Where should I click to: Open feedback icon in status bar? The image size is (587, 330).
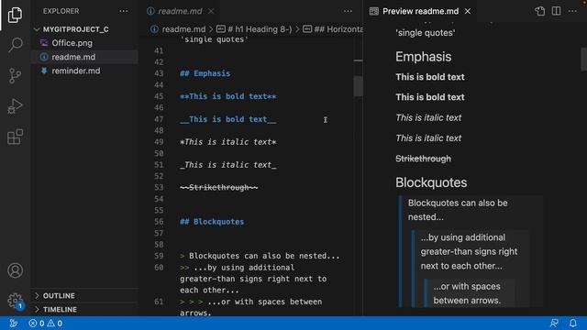(554, 324)
